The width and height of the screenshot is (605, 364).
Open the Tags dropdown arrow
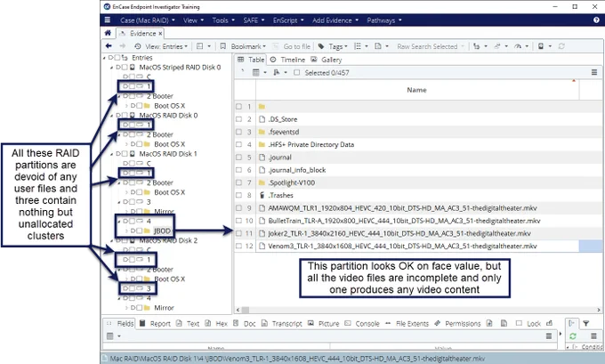(x=346, y=46)
